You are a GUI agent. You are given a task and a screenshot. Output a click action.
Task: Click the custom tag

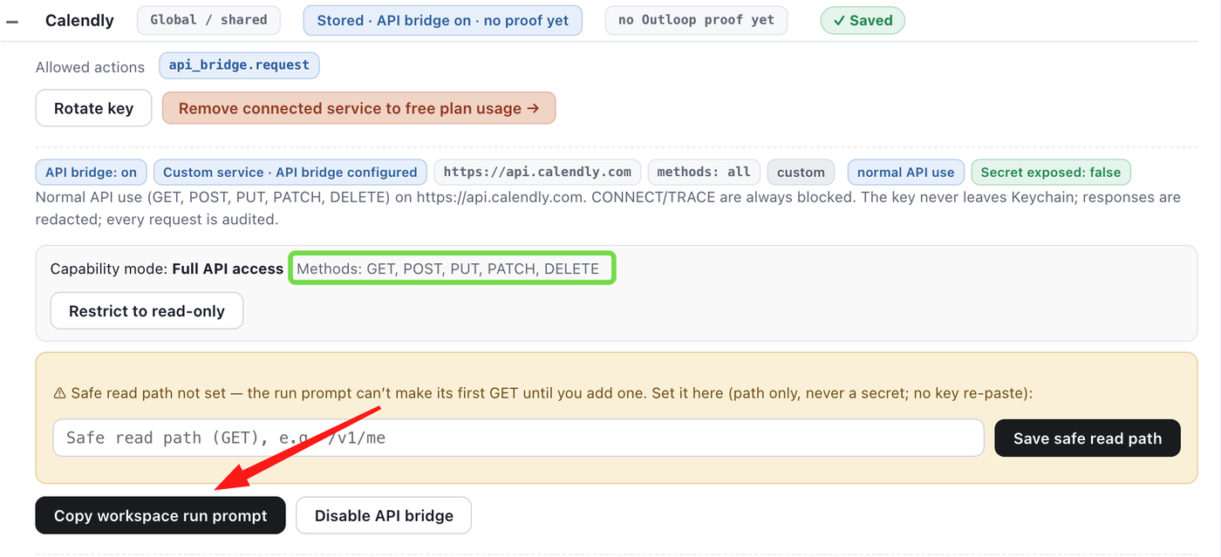click(x=801, y=172)
